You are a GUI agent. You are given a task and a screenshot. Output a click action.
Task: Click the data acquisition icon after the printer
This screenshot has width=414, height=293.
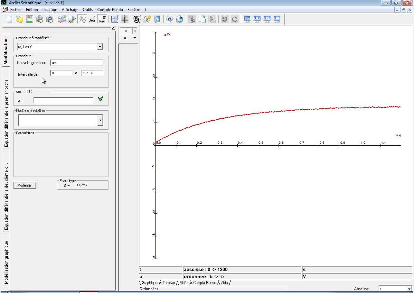pyautogui.click(x=62, y=19)
